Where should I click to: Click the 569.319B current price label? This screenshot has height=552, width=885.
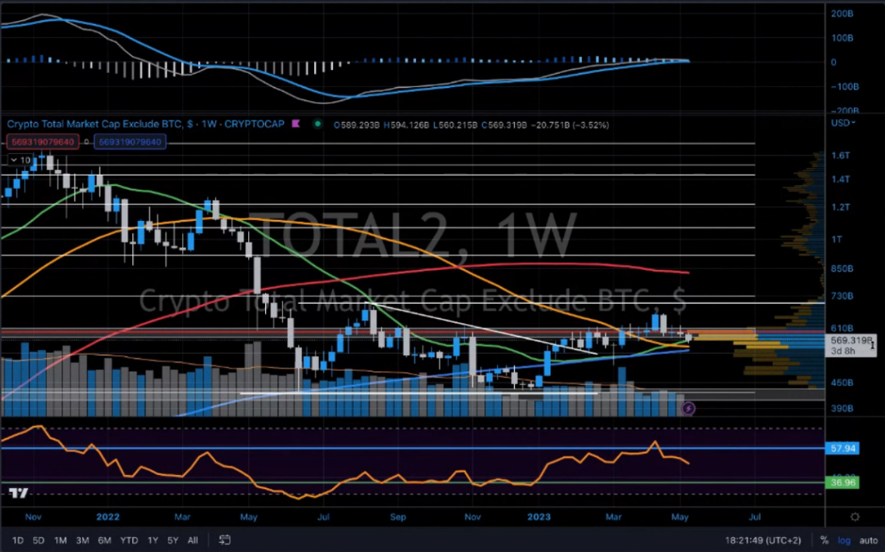point(849,340)
